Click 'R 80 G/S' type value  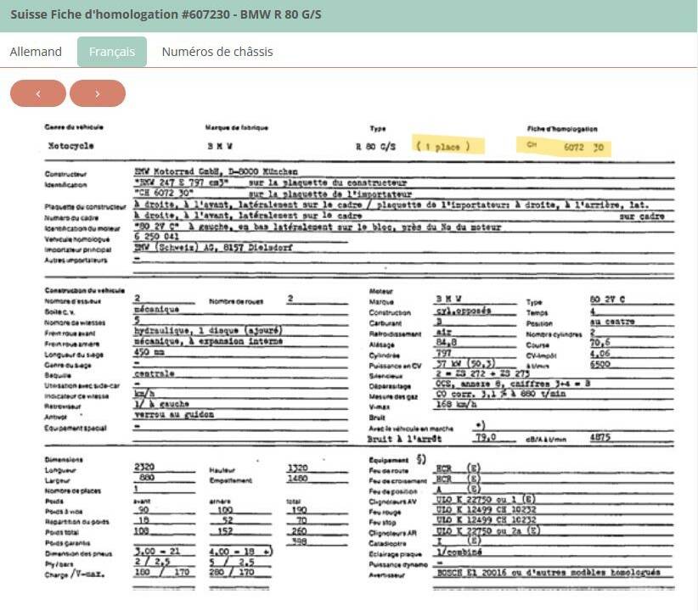tap(375, 147)
